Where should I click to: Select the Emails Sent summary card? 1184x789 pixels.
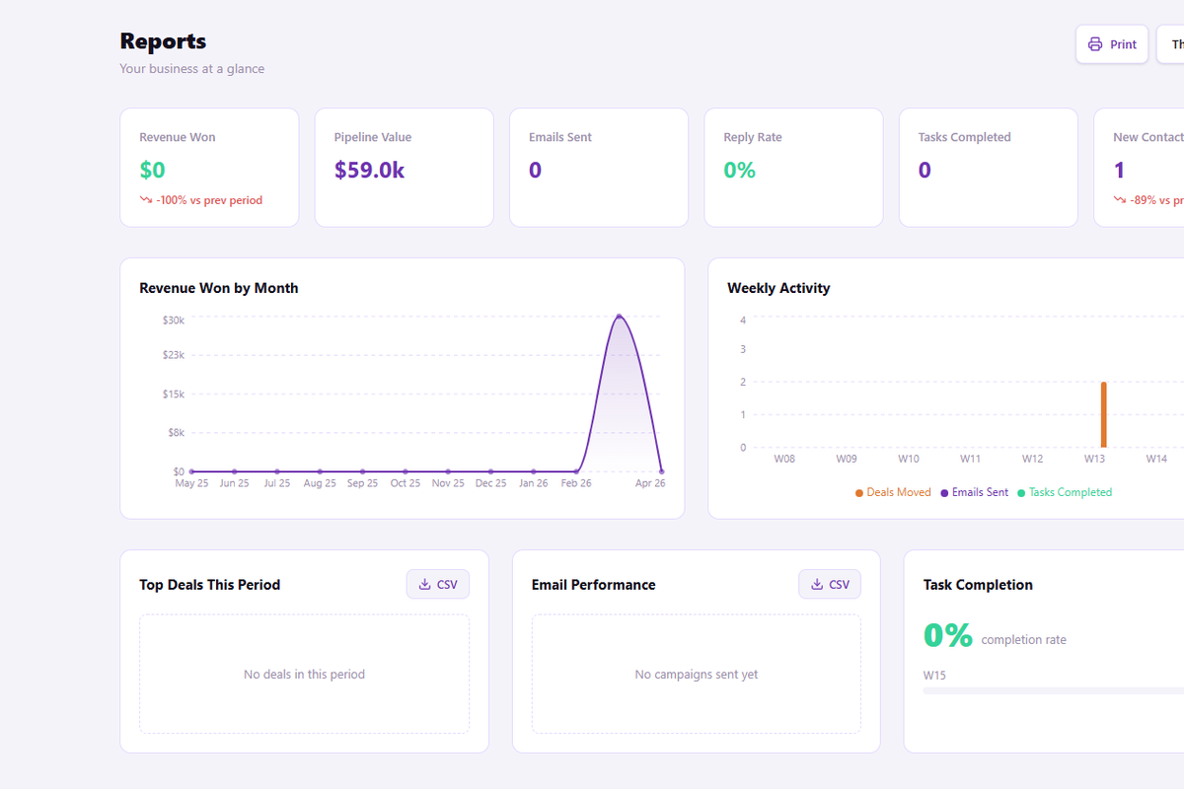tap(598, 168)
